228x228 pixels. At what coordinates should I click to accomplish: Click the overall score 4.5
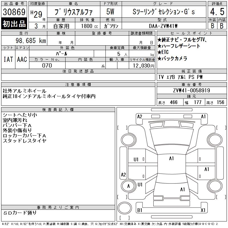216,12
